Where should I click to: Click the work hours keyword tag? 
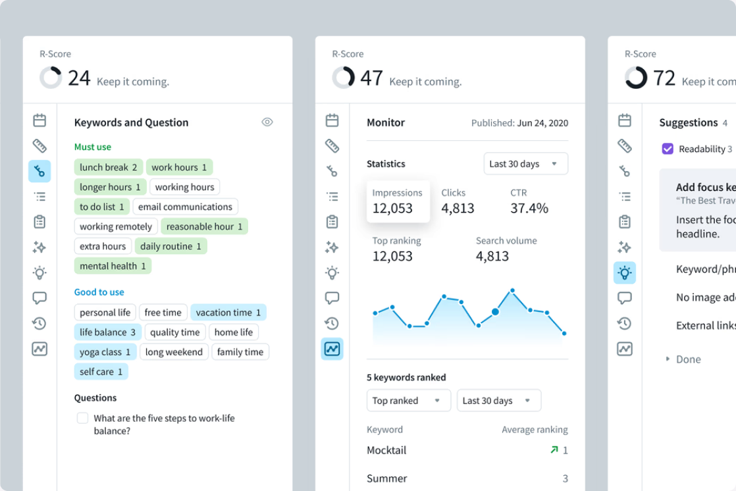point(179,167)
